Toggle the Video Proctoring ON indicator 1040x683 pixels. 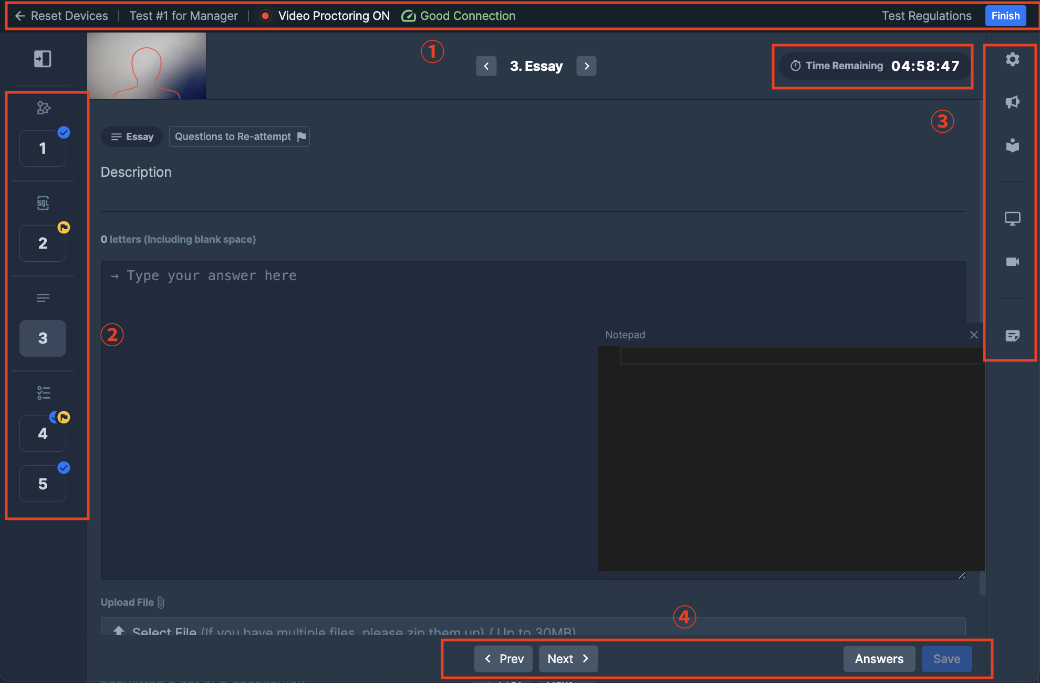click(325, 16)
